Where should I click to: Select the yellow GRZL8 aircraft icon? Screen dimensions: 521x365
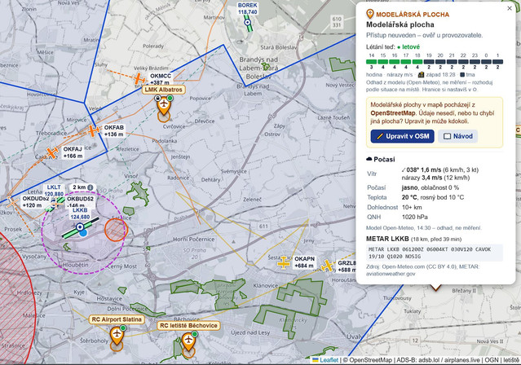[327, 266]
